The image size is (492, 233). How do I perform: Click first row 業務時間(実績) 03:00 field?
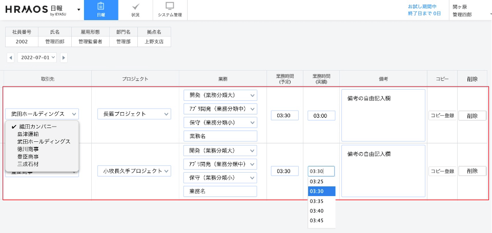[x=321, y=116]
